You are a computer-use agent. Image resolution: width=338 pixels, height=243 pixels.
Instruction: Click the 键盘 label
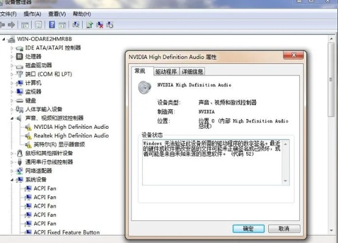pyautogui.click(x=30, y=101)
